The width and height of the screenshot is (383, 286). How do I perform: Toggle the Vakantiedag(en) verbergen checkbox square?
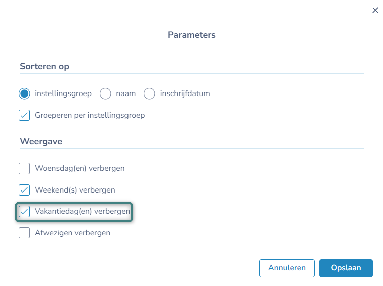(24, 212)
